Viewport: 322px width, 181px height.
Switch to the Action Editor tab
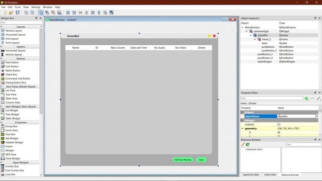click(270, 174)
